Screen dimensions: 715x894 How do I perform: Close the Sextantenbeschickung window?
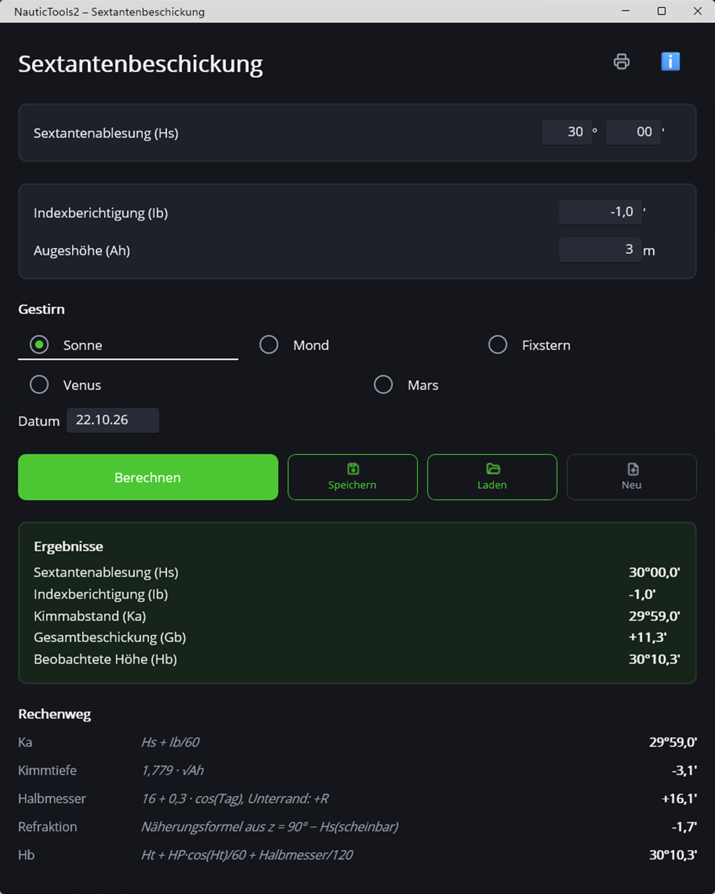coord(697,11)
